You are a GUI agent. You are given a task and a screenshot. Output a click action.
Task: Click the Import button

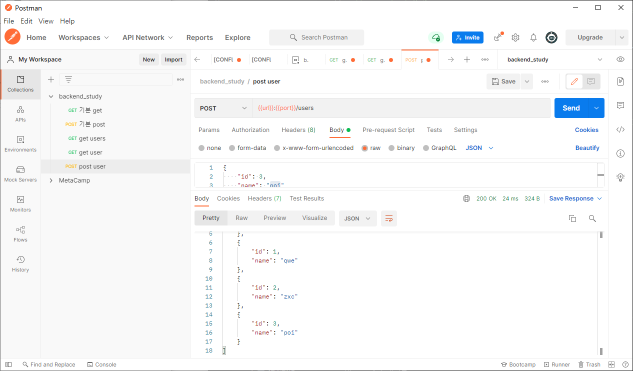(173, 59)
